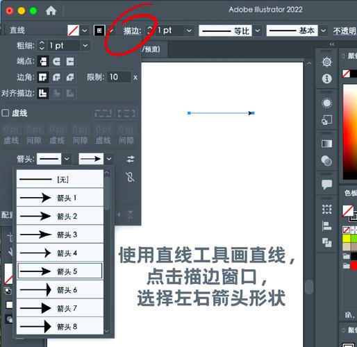Collapse the panel dock double-arrow
Image resolution: width=357 pixels, height=347 pixels.
click(332, 44)
